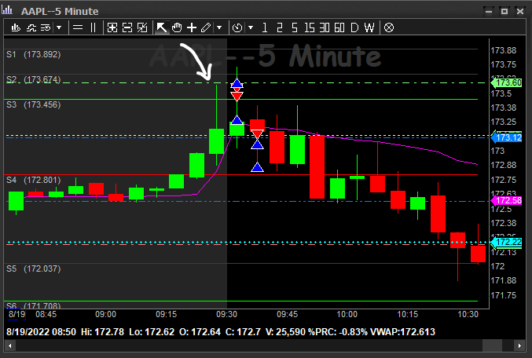Toggle horizontal lines button in toolbar
The image size is (532, 358).
[x=78, y=27]
